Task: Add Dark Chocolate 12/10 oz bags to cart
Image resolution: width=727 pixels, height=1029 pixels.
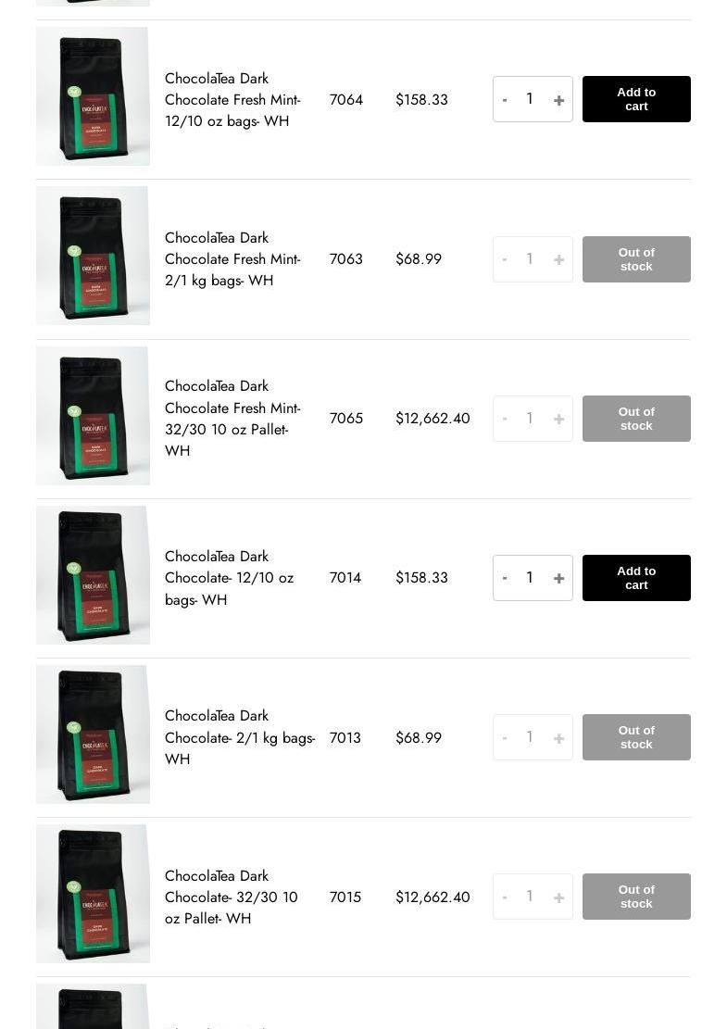Action: tap(636, 578)
